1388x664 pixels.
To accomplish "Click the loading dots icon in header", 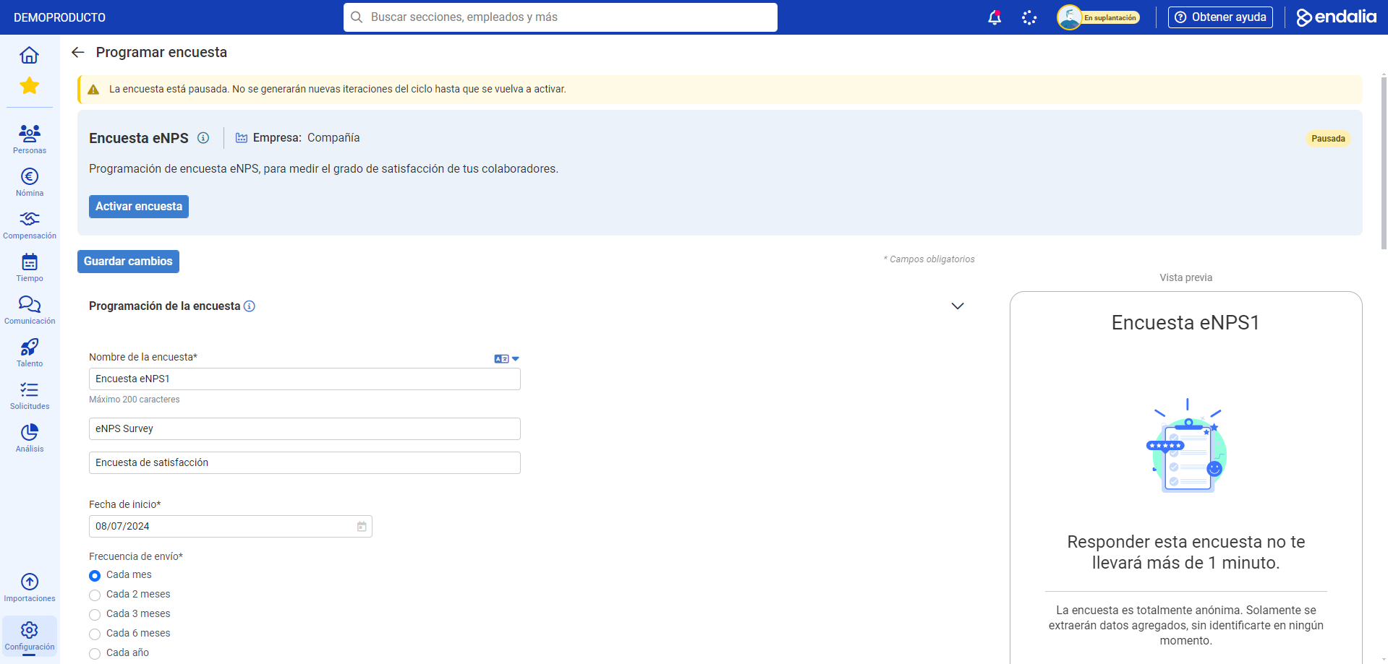I will click(x=1029, y=17).
